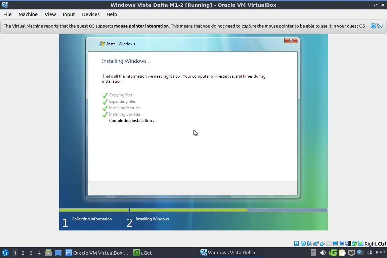Viewport: 387px width, 258px height.
Task: Click the Completing installation step
Action: (131, 121)
